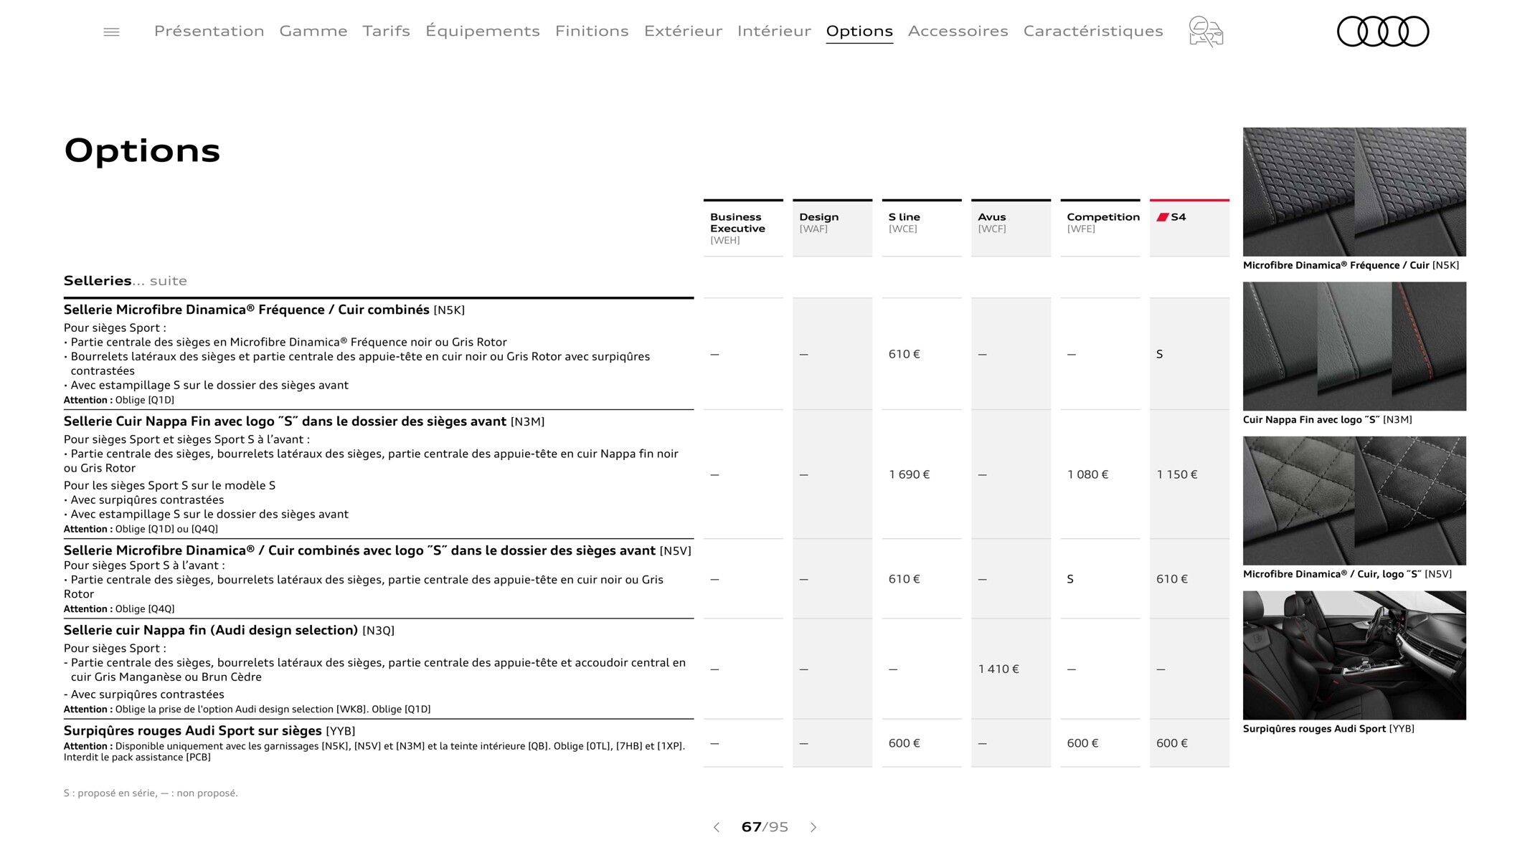The image size is (1530, 860).
Task: Click the Competition [WFE] column header
Action: click(x=1100, y=228)
